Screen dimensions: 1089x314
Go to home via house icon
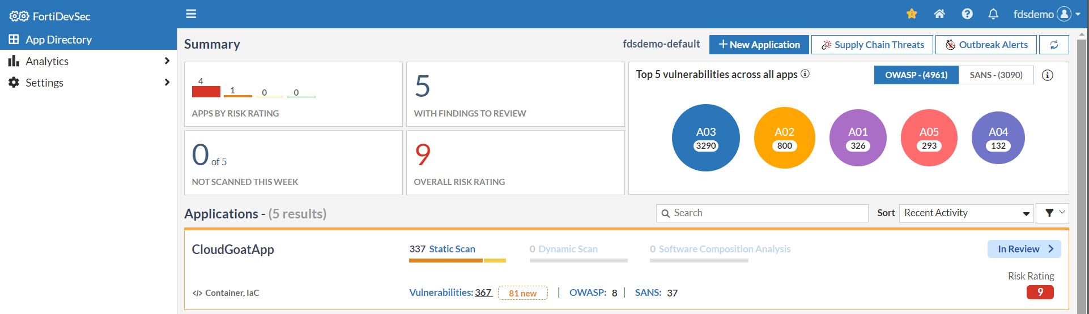point(939,14)
